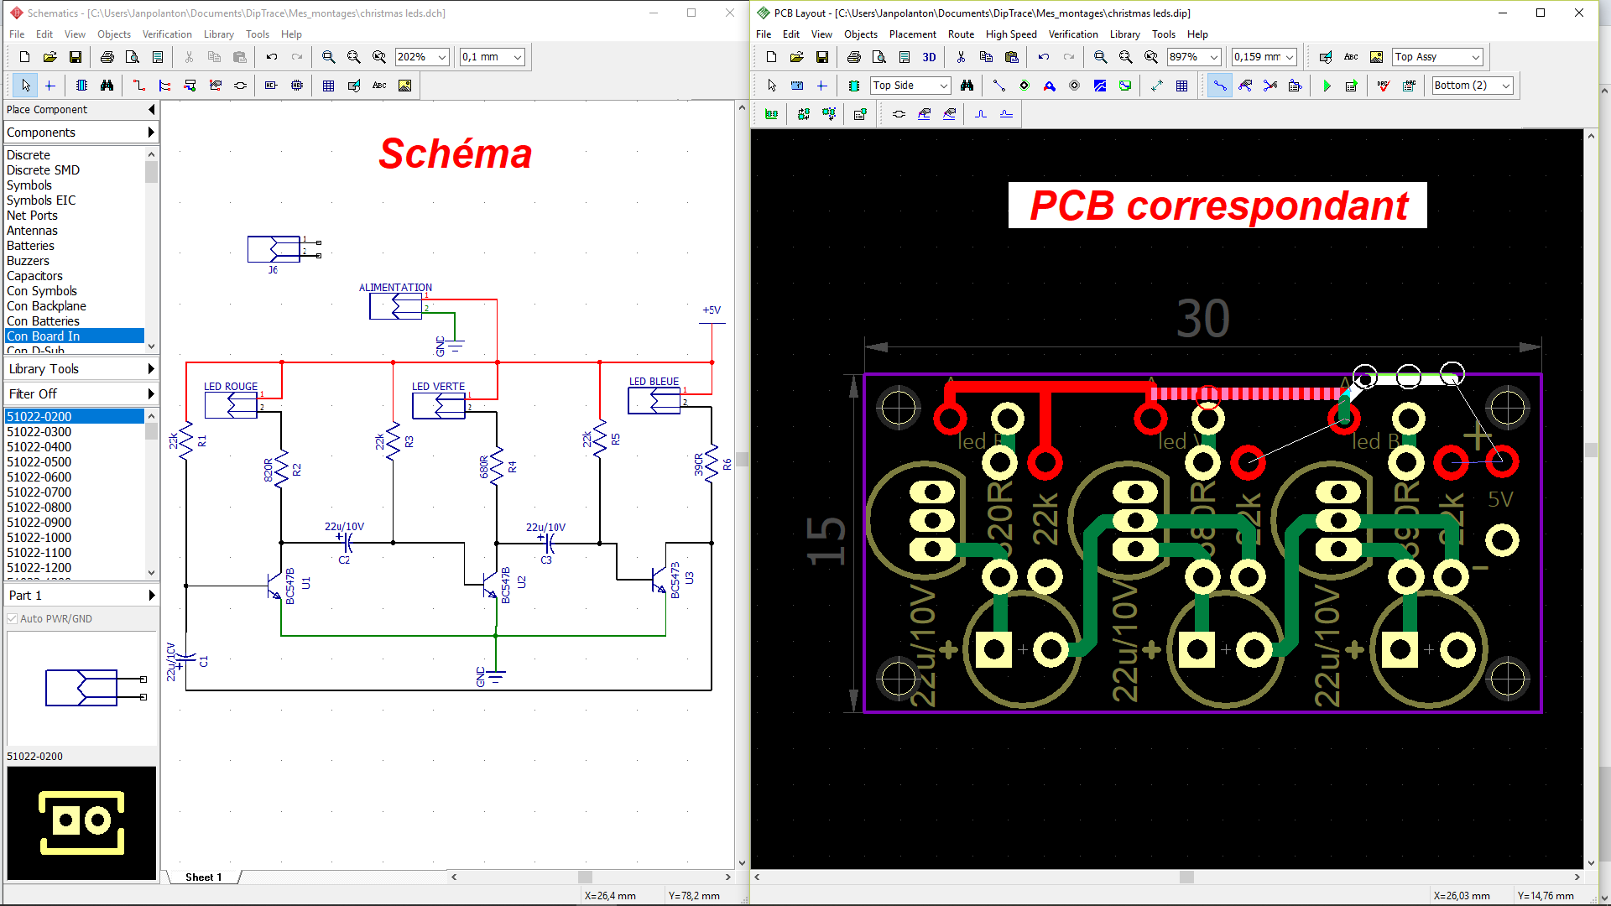This screenshot has width=1611, height=906.
Task: Click the Place Copper Pour icon
Action: (x=1099, y=86)
